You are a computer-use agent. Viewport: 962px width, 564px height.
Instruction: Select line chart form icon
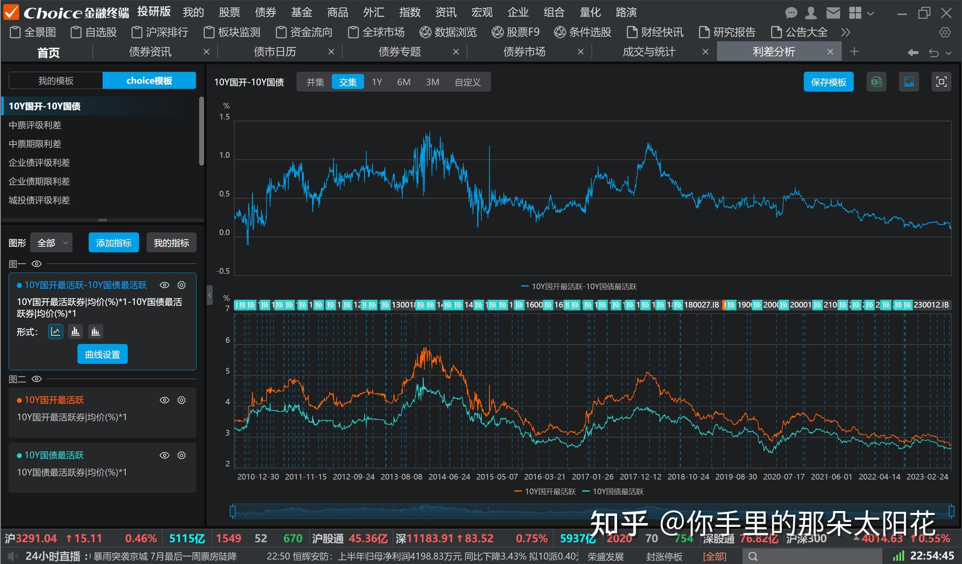pos(55,332)
